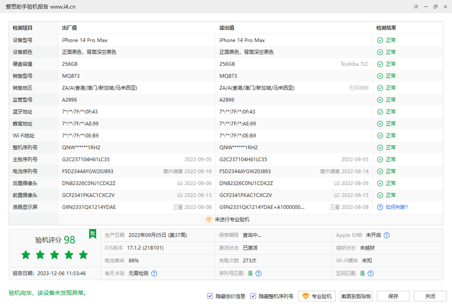The height and width of the screenshot is (308, 452).
Task: Click green check icon in 后置摄像头 row
Action: (x=380, y=183)
